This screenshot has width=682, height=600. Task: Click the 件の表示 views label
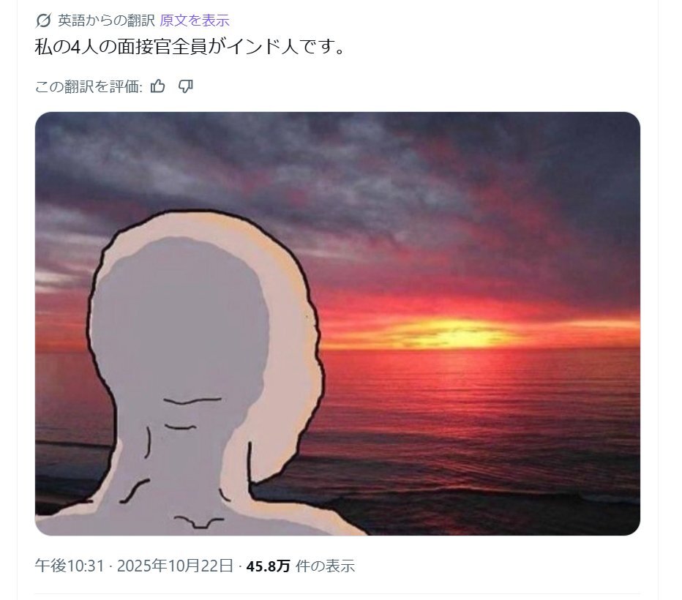click(x=326, y=566)
